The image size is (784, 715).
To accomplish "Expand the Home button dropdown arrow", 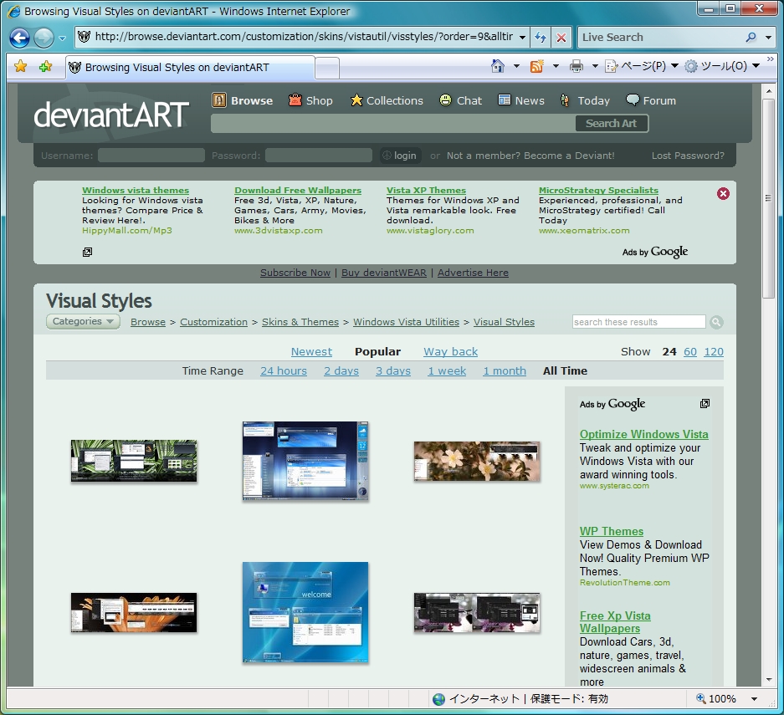I will pos(516,66).
